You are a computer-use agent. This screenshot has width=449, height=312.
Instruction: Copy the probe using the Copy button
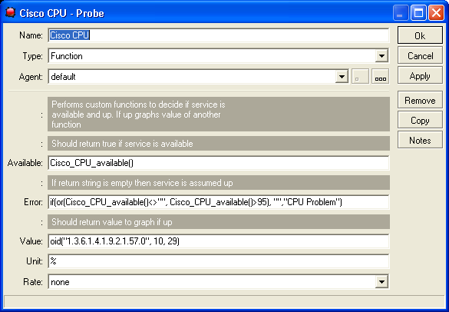coord(420,120)
